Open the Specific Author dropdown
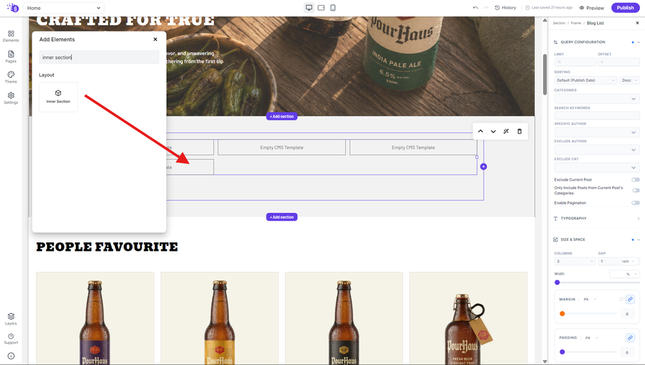The image size is (645, 365). [597, 132]
